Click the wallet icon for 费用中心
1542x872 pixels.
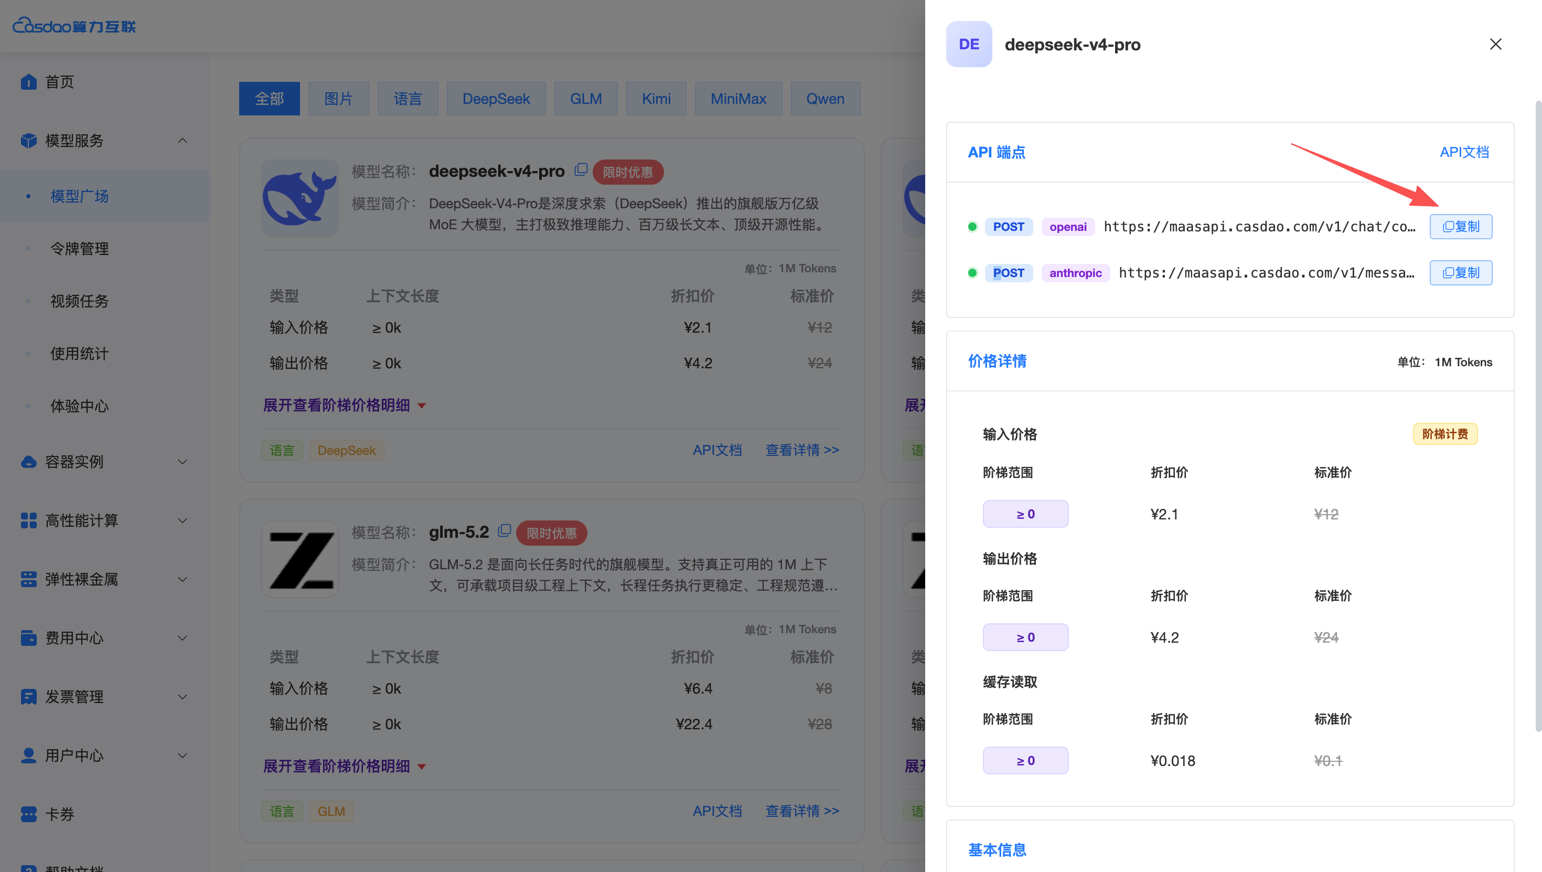(28, 638)
